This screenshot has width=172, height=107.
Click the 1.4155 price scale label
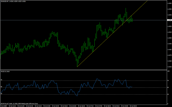170,67
